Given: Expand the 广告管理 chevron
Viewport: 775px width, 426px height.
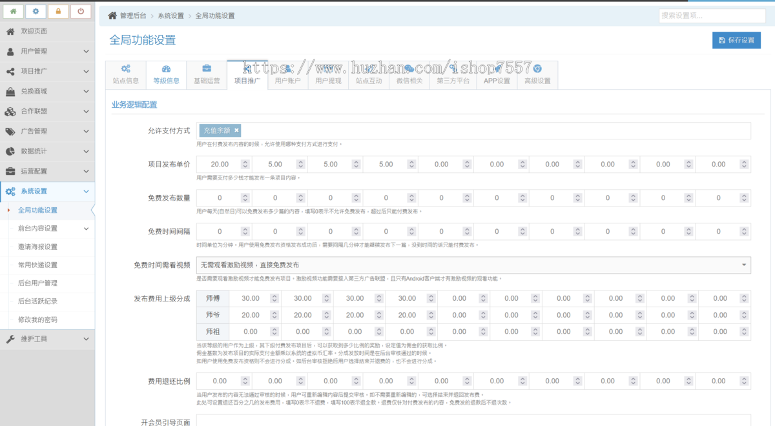Looking at the screenshot, I should [x=86, y=131].
